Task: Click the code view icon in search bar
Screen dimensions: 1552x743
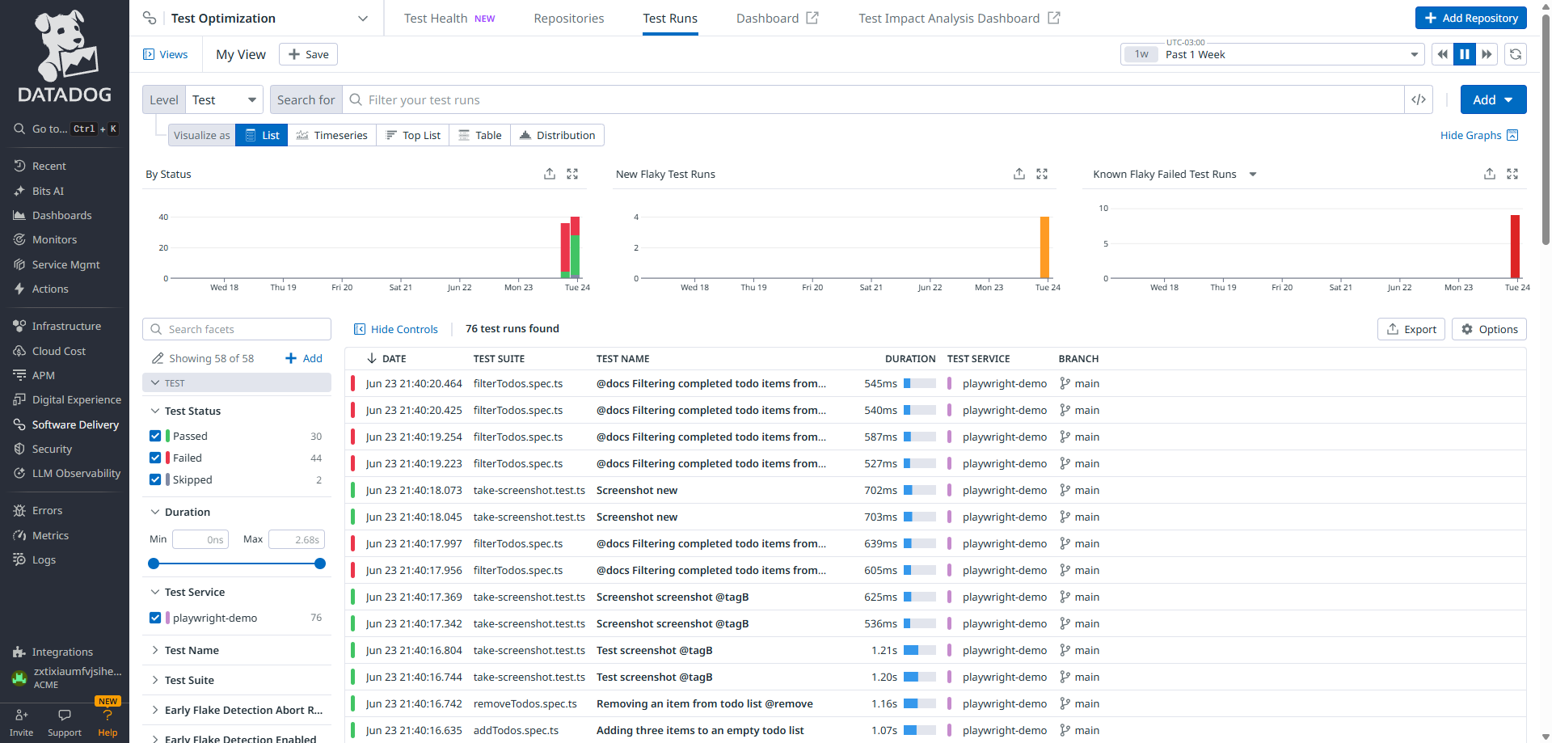Action: (1418, 99)
